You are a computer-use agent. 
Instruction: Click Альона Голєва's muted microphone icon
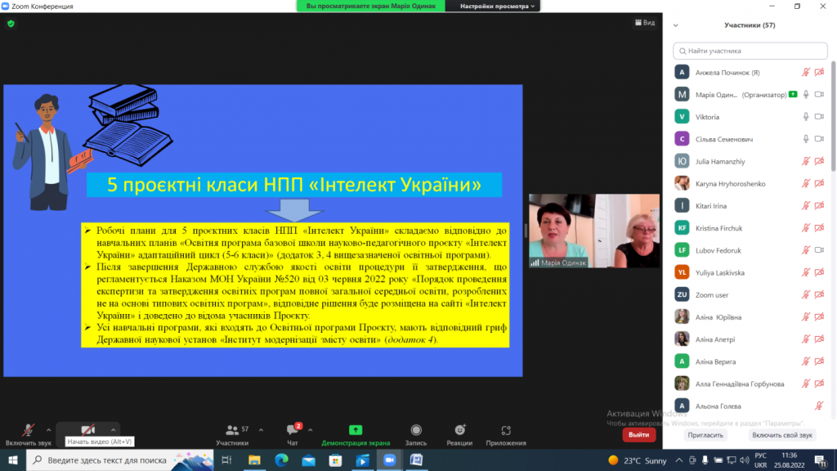click(x=819, y=406)
